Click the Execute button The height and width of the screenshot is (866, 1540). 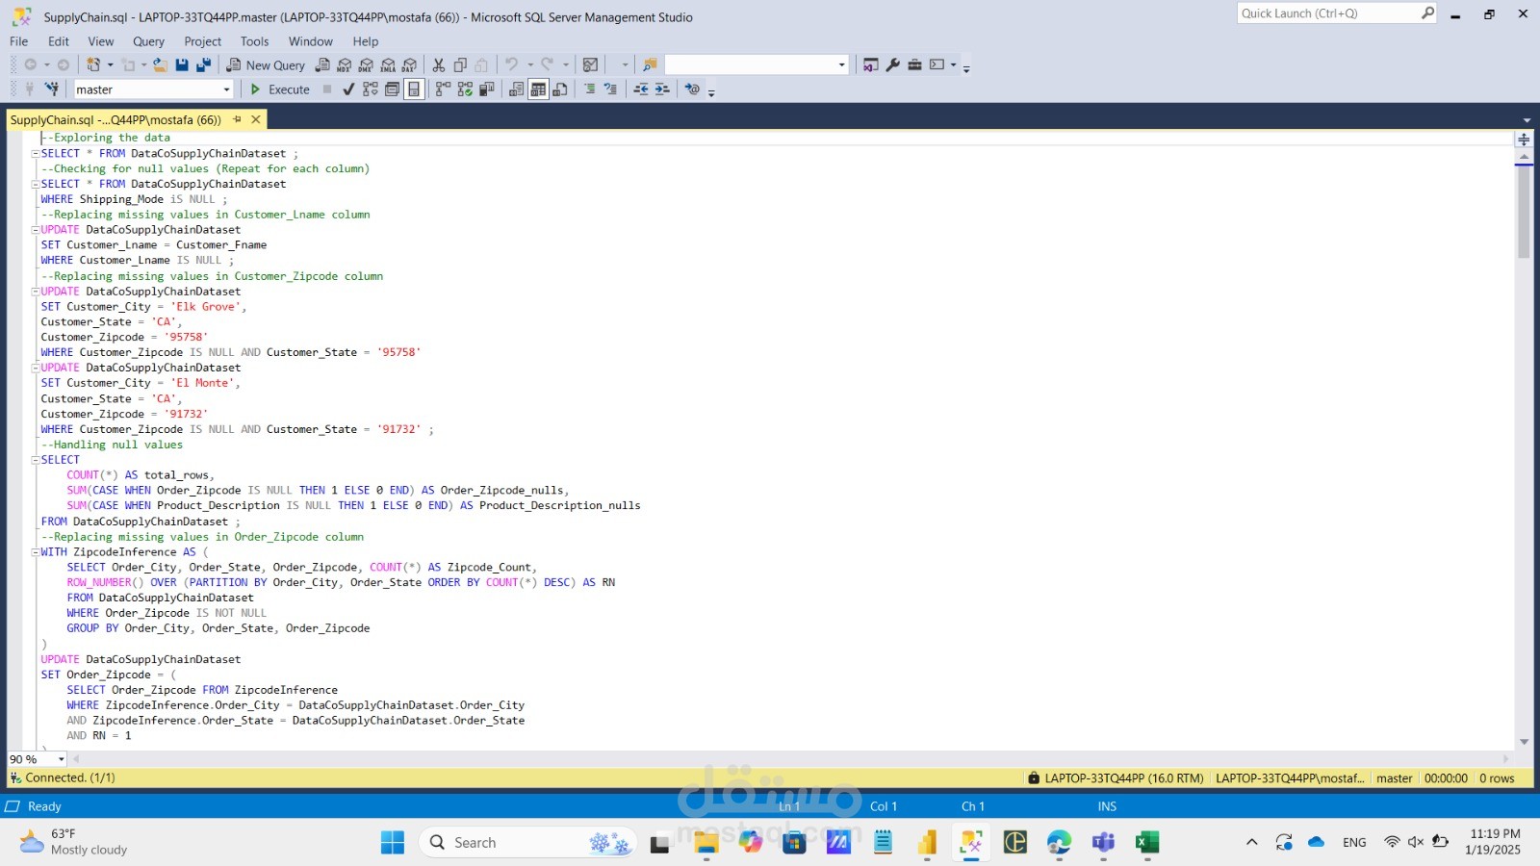tap(280, 89)
